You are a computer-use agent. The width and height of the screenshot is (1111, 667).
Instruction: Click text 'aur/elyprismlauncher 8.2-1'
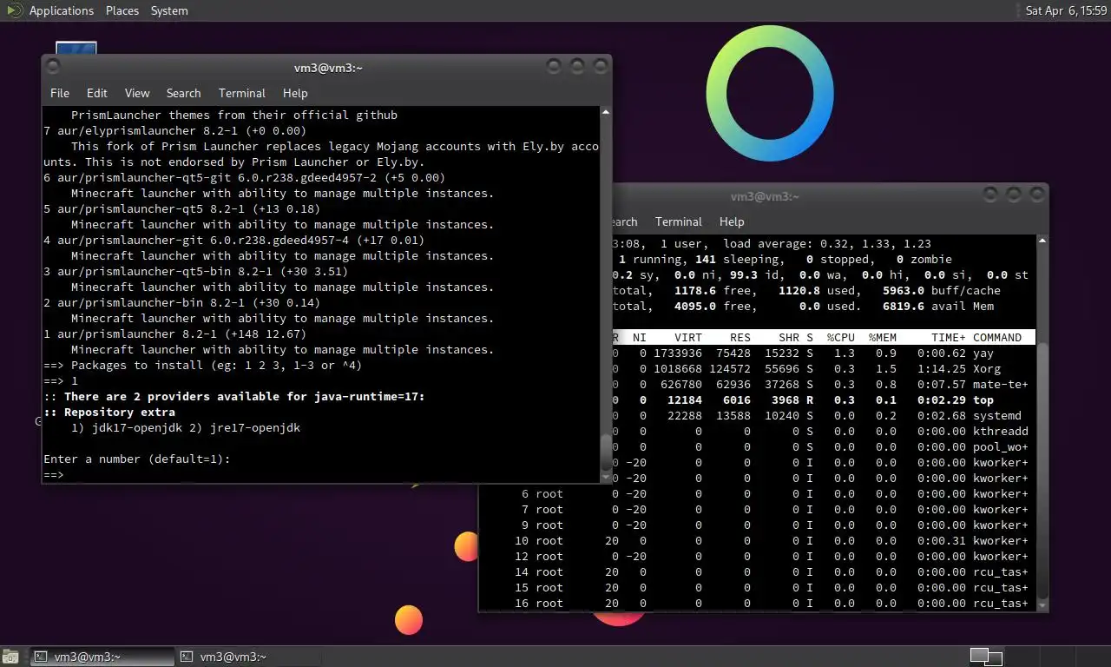(x=147, y=130)
